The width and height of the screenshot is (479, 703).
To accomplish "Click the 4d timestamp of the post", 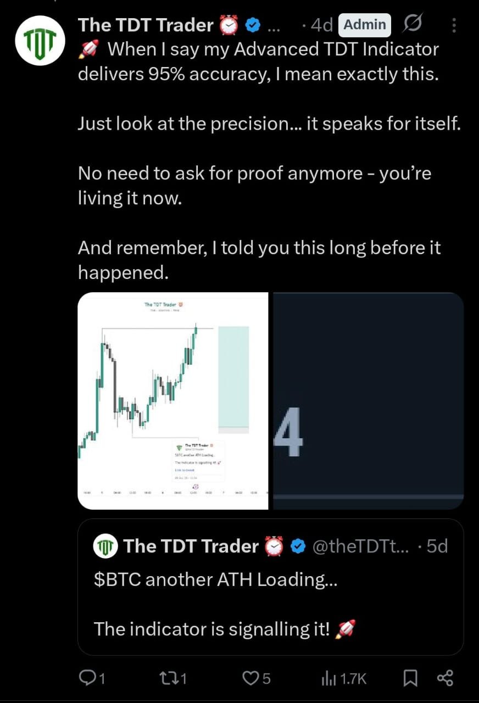I will point(321,25).
